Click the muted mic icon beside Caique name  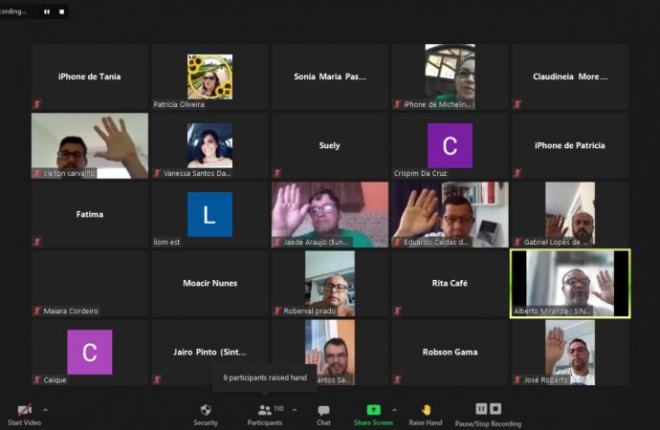click(x=37, y=379)
